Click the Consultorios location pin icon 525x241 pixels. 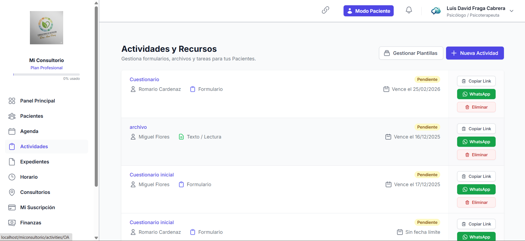click(12, 192)
